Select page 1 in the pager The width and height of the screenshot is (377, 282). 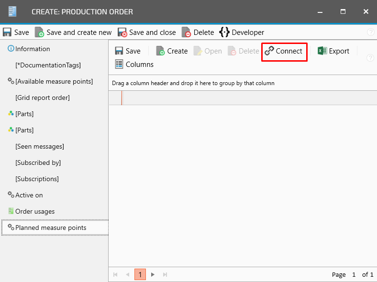click(140, 274)
